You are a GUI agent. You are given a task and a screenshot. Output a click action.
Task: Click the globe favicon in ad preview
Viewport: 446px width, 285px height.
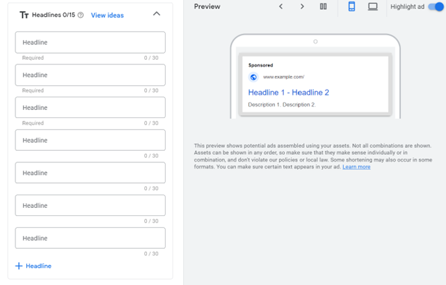pyautogui.click(x=253, y=77)
